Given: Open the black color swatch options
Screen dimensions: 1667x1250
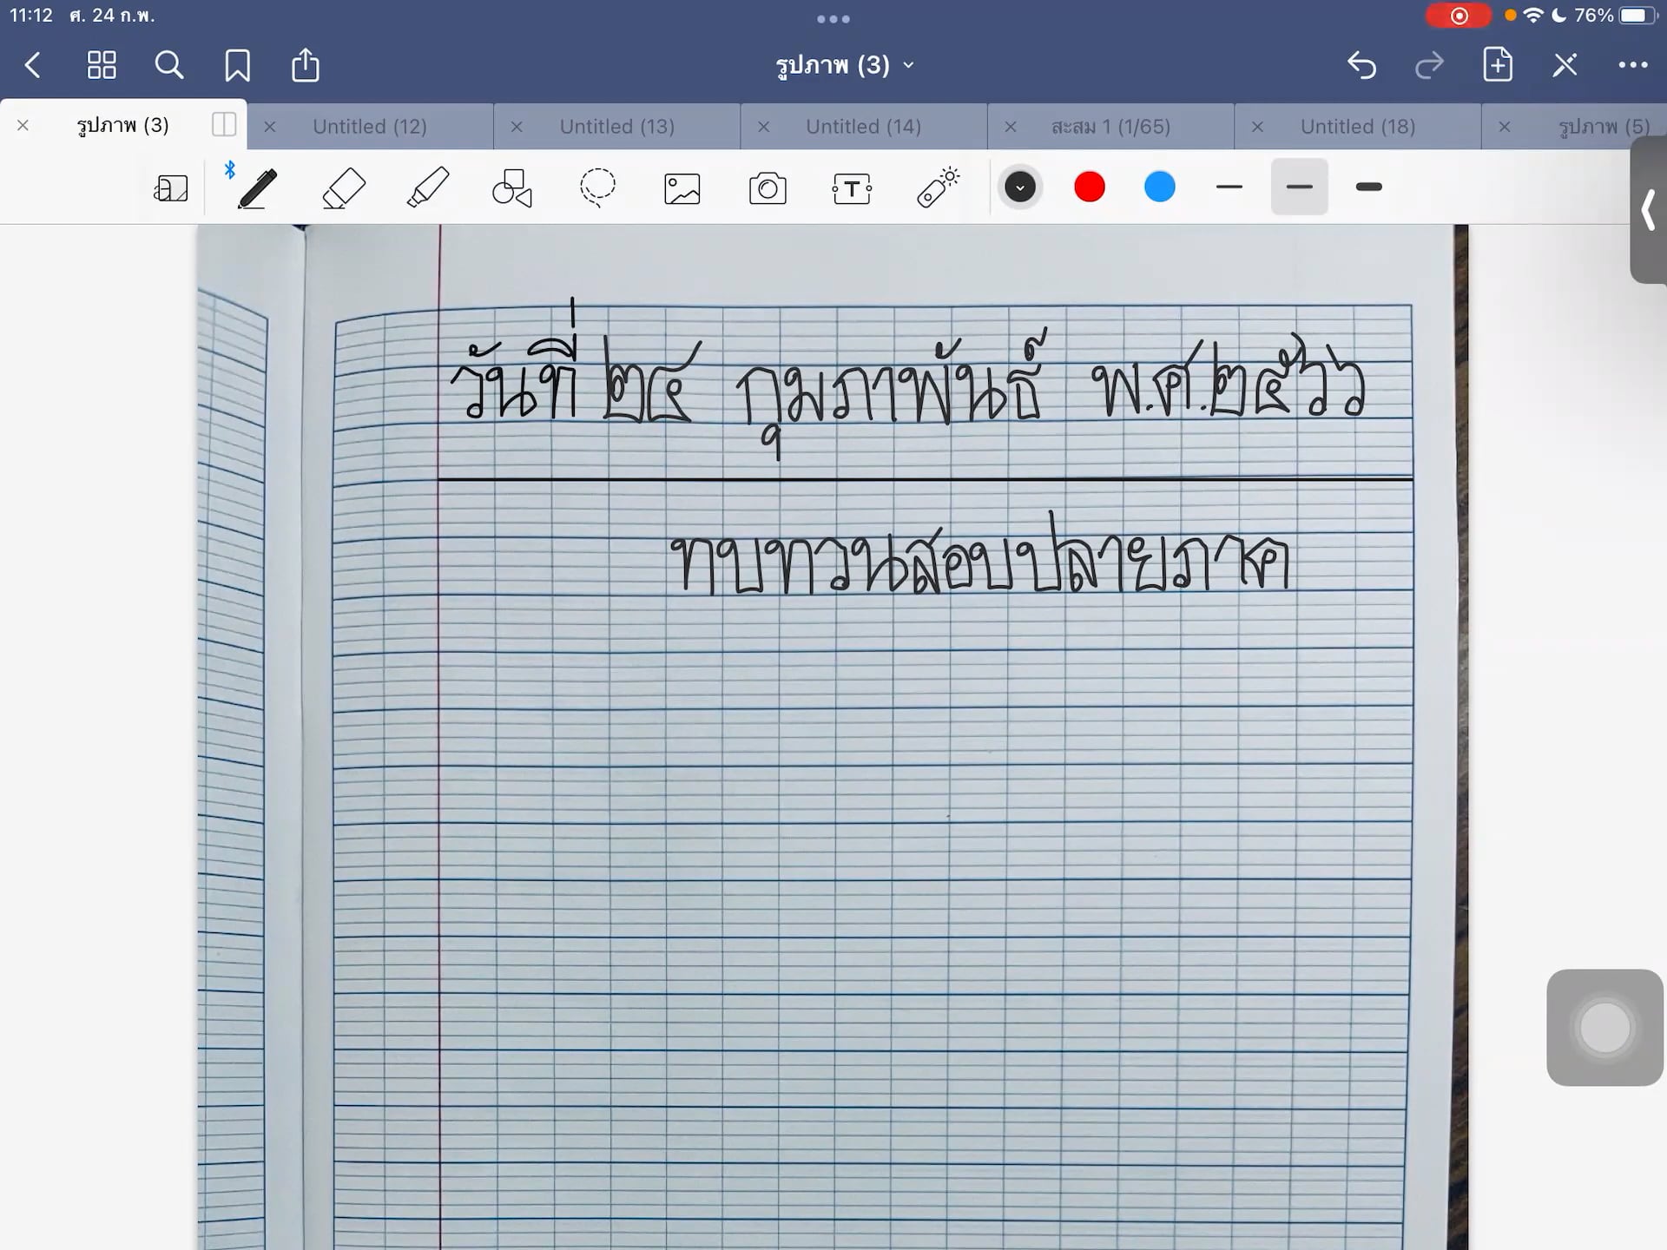Looking at the screenshot, I should point(1020,187).
